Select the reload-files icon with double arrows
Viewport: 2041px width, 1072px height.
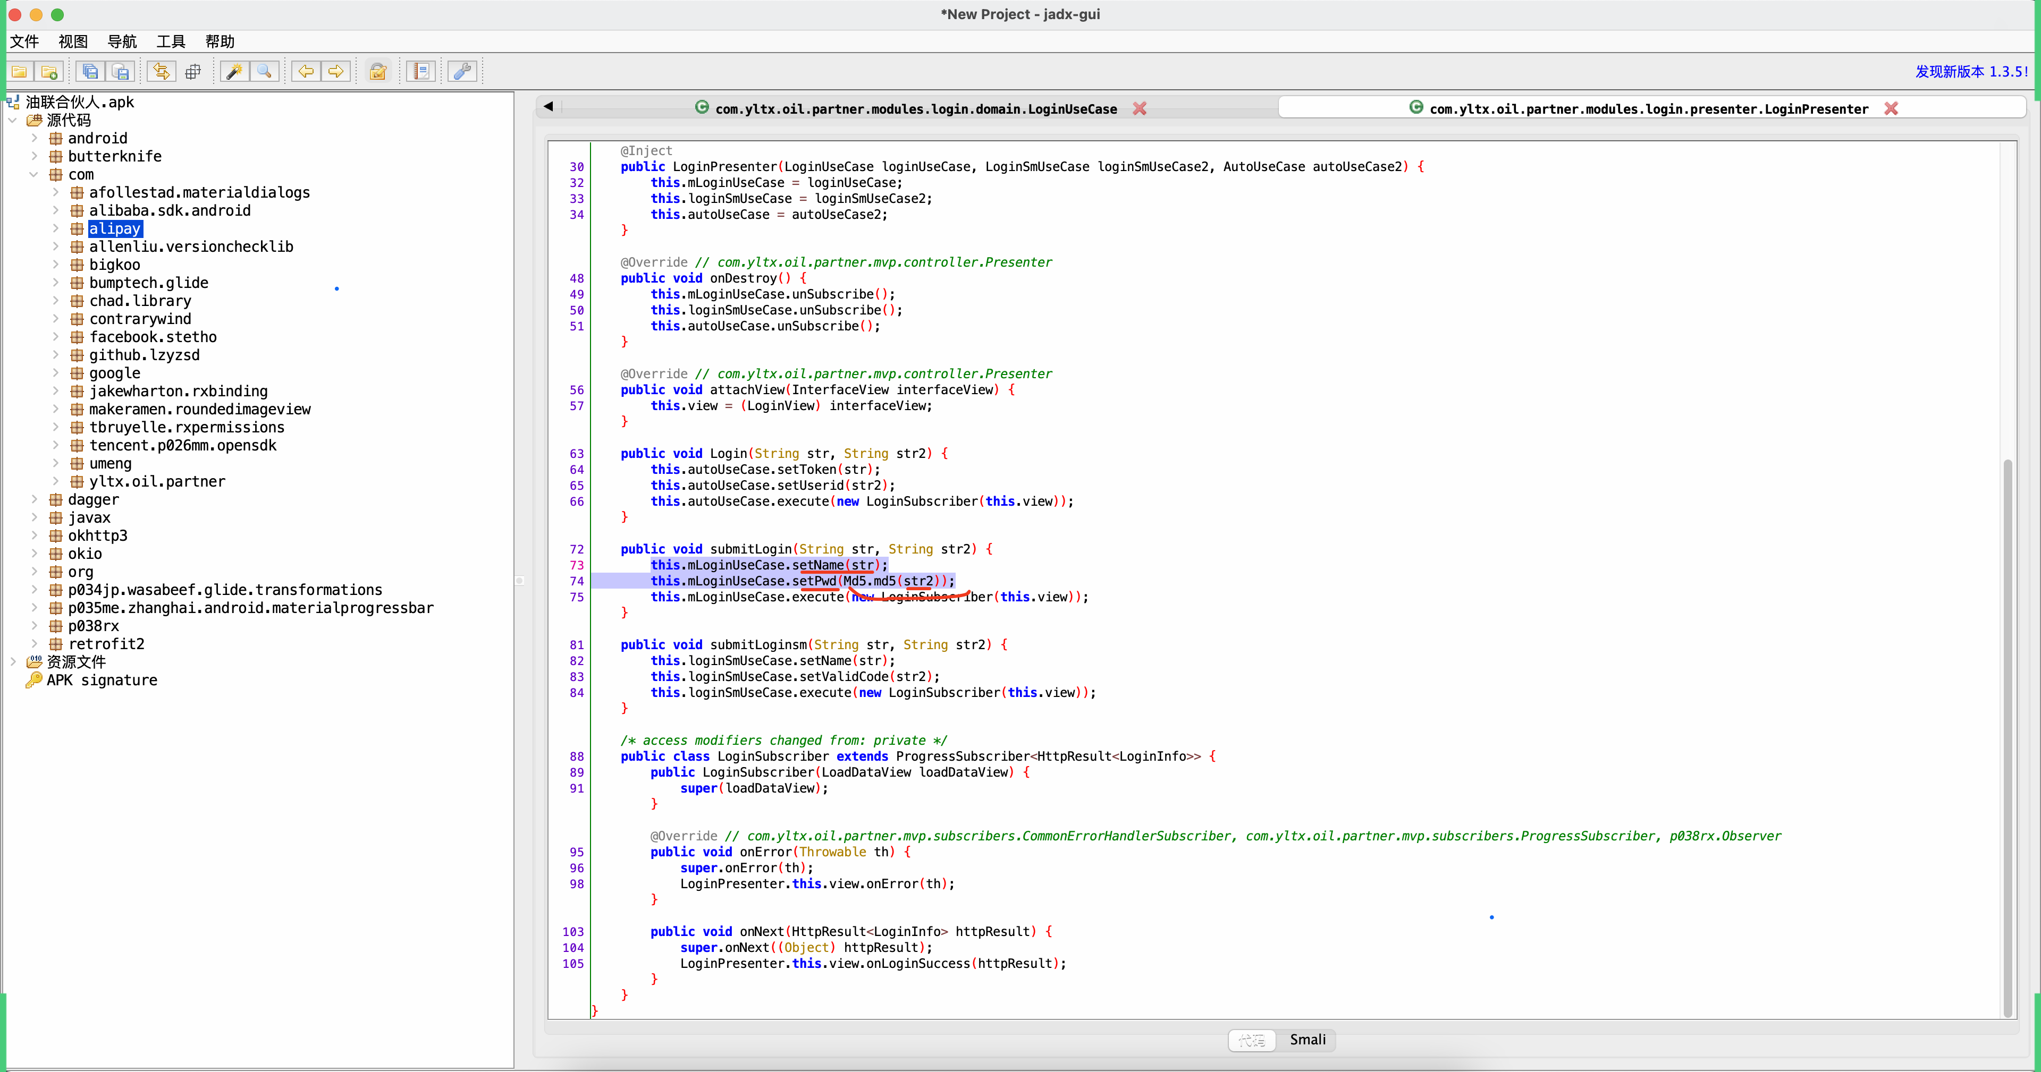coord(161,71)
